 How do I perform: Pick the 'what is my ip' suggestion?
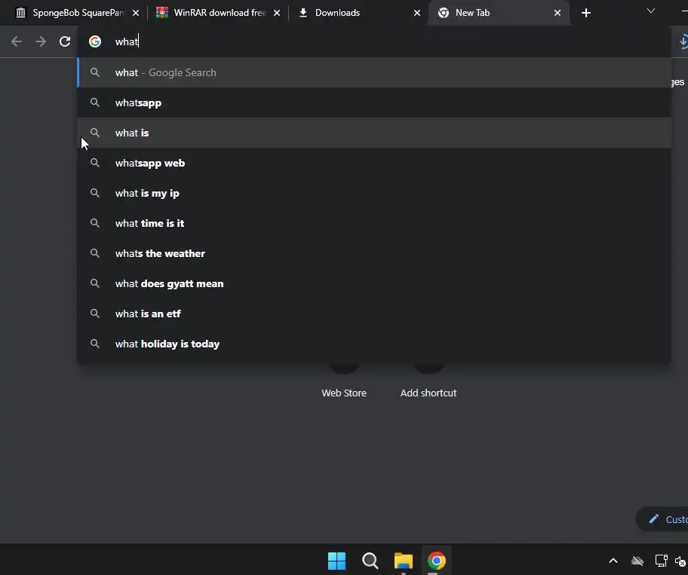click(374, 193)
